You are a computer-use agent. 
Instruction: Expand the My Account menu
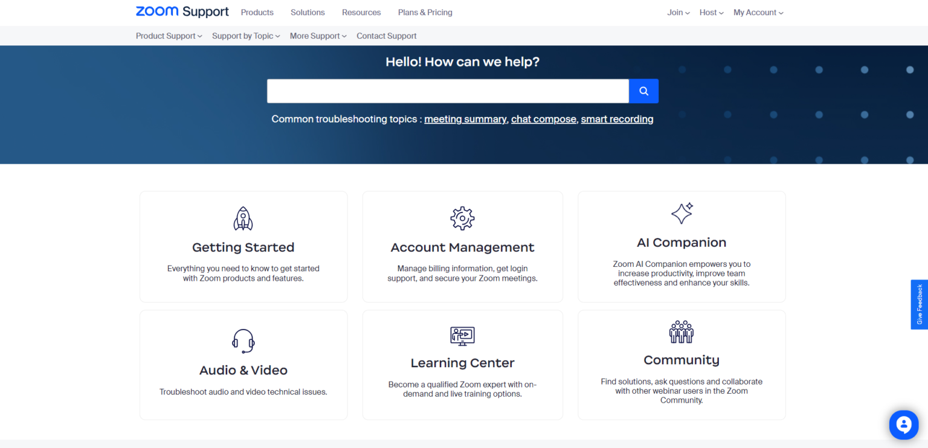point(758,12)
